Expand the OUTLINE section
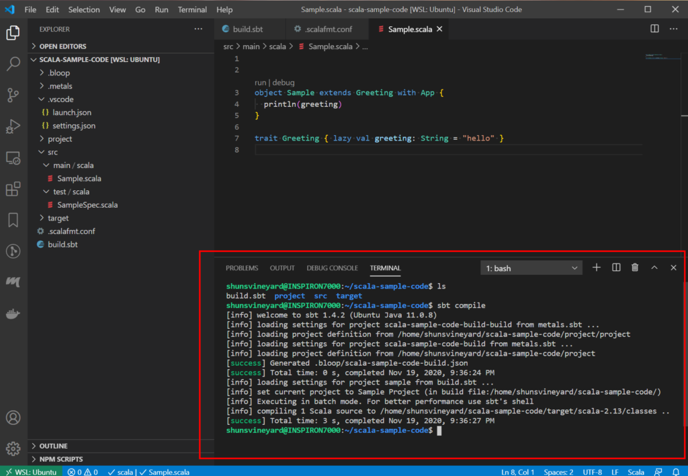This screenshot has height=476, width=688. [x=53, y=446]
